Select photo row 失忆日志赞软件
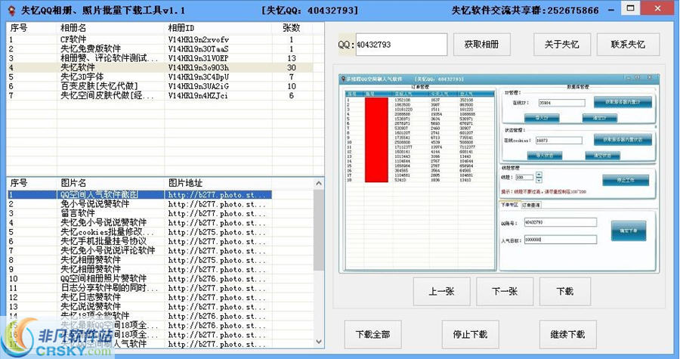Viewport: 680px width, 359px height. point(140,298)
